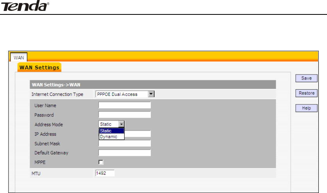The image size is (327, 193).
Task: Click the Address Mode dropdown arrow
Action: click(x=122, y=124)
